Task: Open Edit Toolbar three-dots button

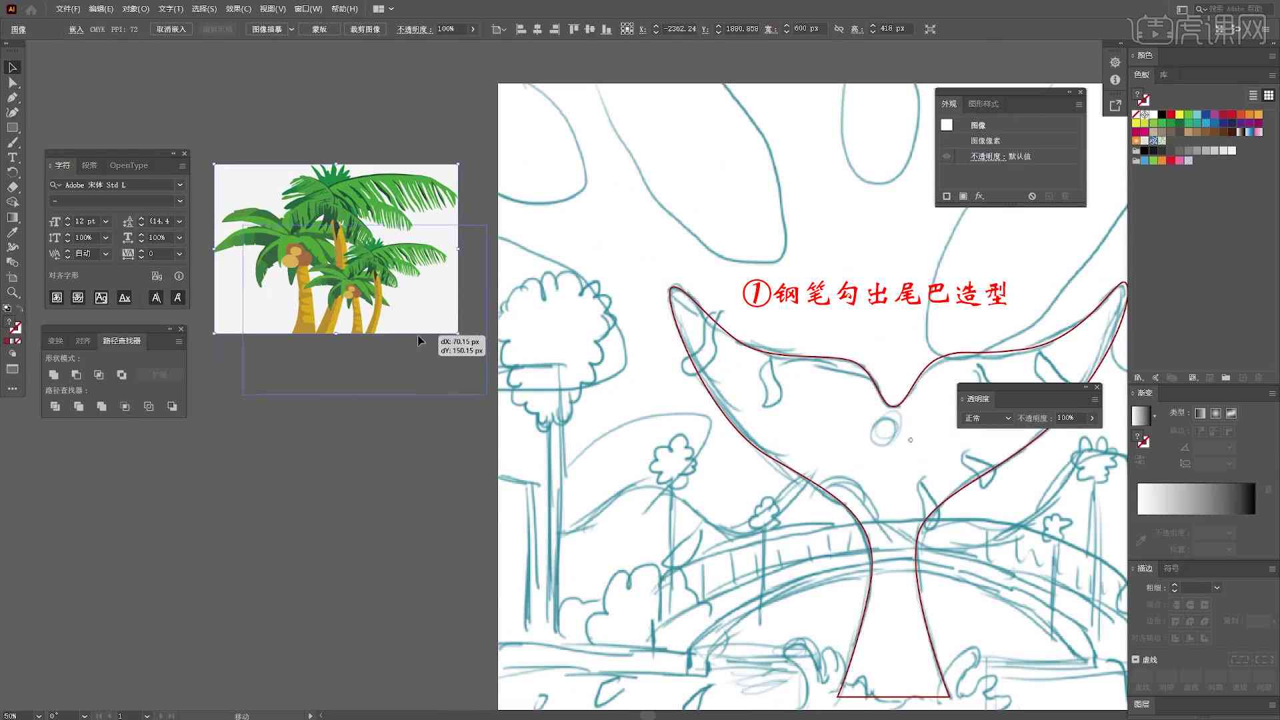Action: [13, 389]
